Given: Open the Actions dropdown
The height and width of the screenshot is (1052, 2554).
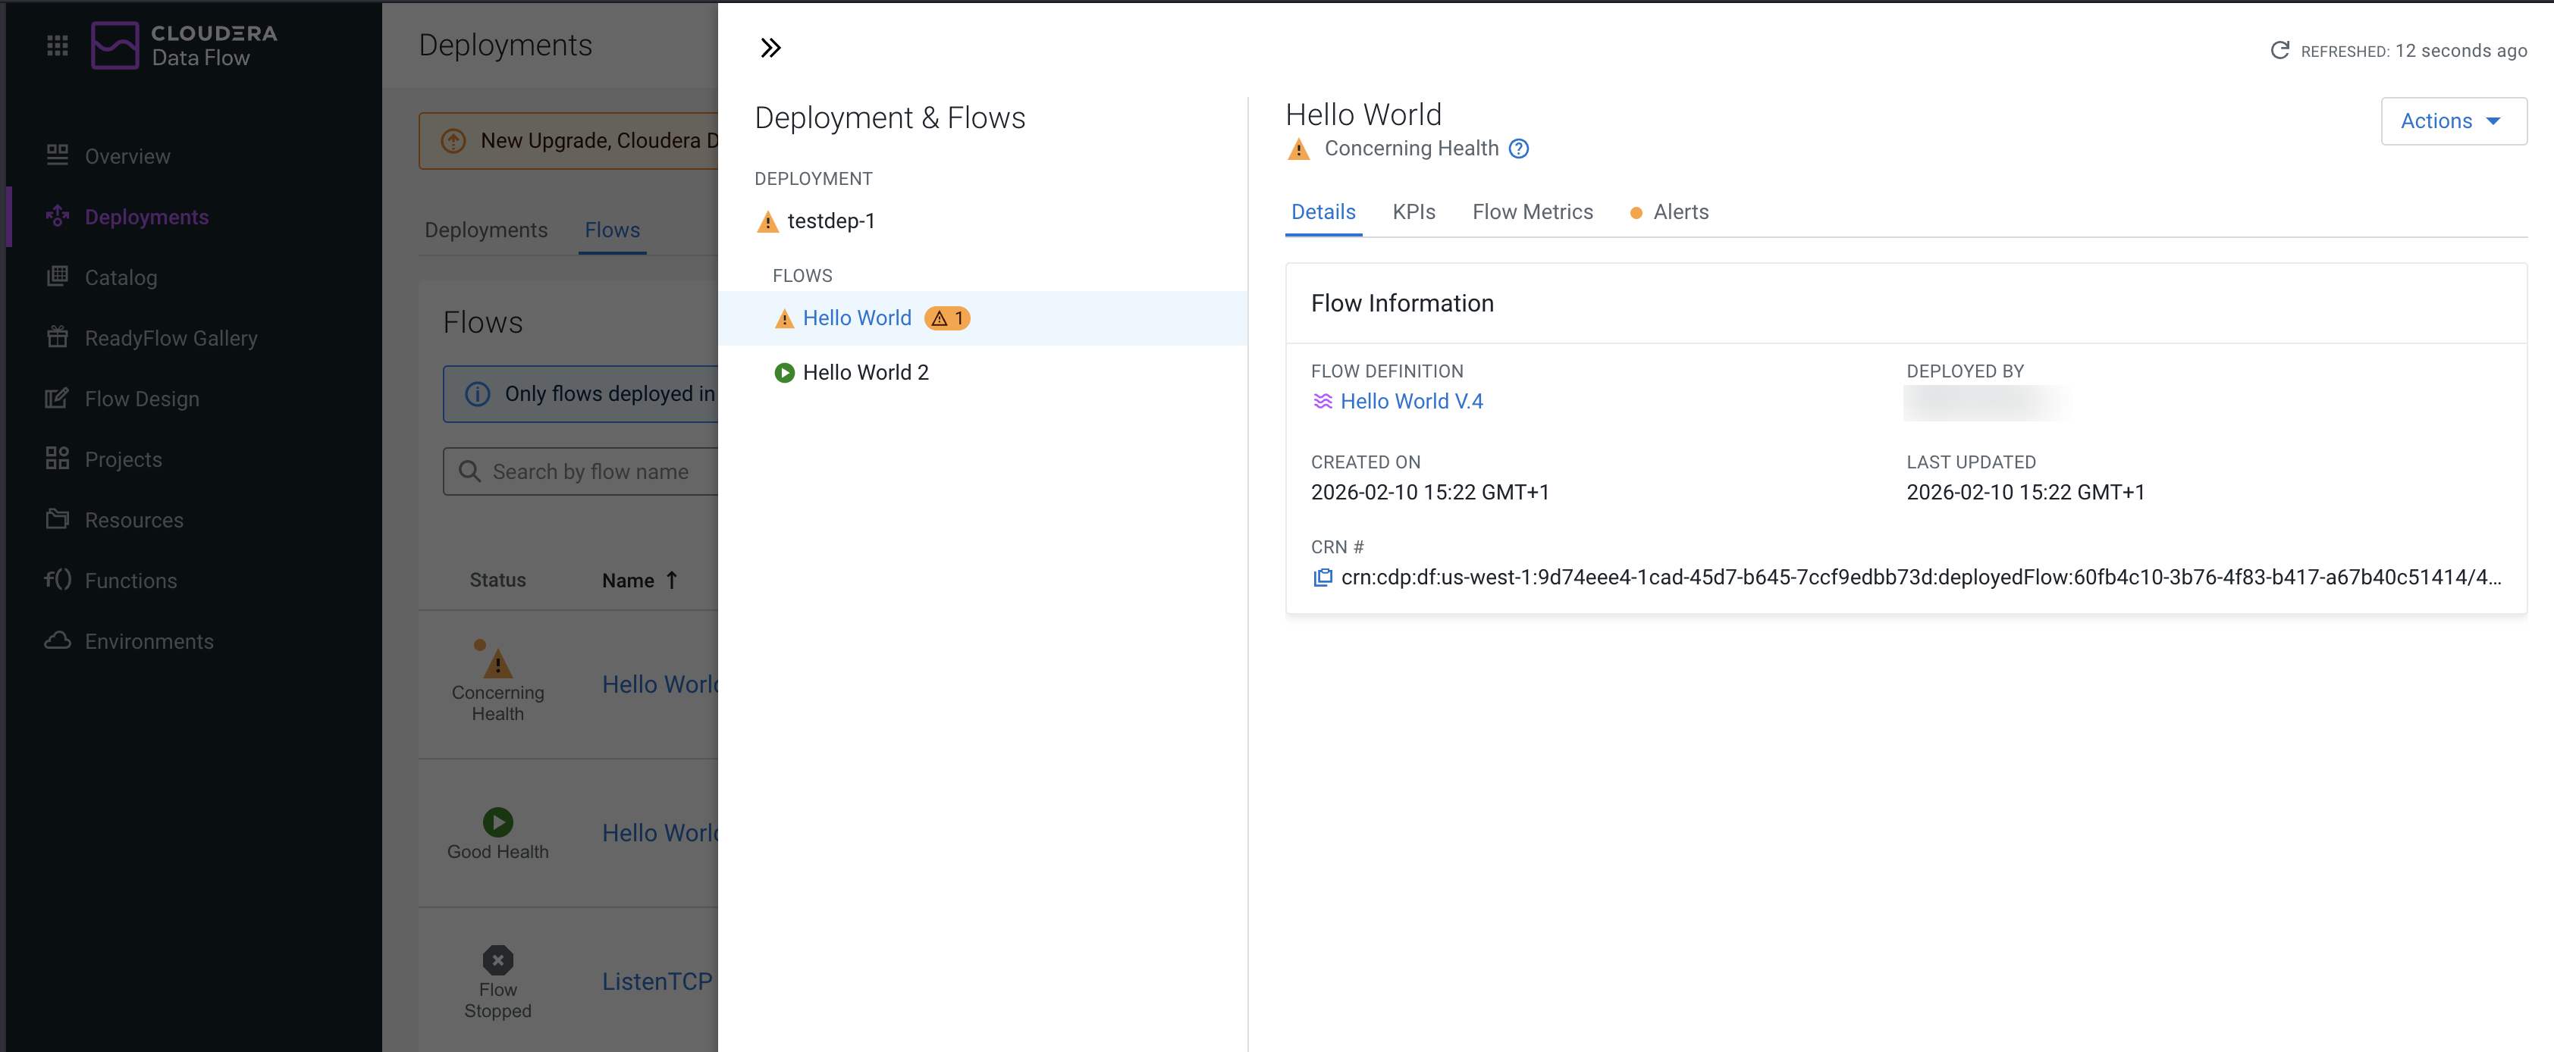Looking at the screenshot, I should coord(2453,121).
